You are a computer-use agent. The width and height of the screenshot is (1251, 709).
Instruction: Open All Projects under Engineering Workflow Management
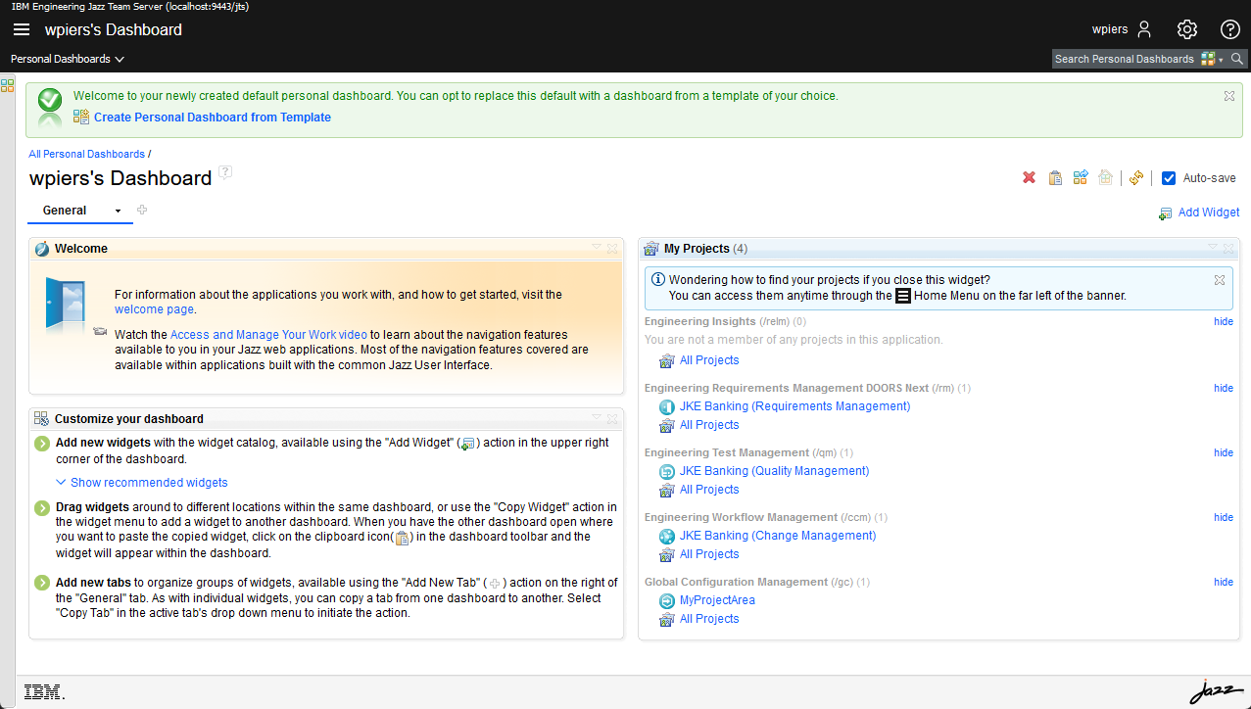[x=709, y=554]
